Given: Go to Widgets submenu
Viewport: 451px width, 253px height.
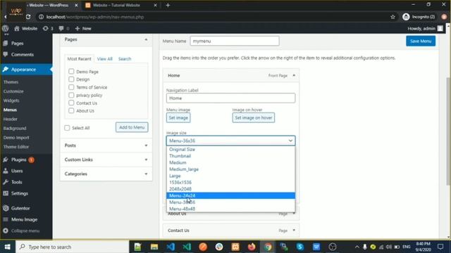Looking at the screenshot, I should click(x=11, y=100).
